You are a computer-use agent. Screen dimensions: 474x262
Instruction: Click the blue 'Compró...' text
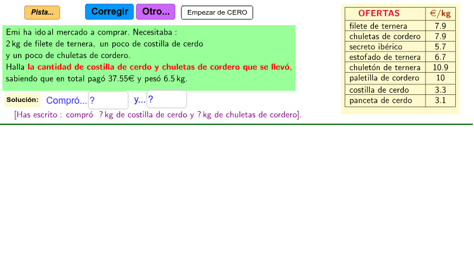(67, 101)
